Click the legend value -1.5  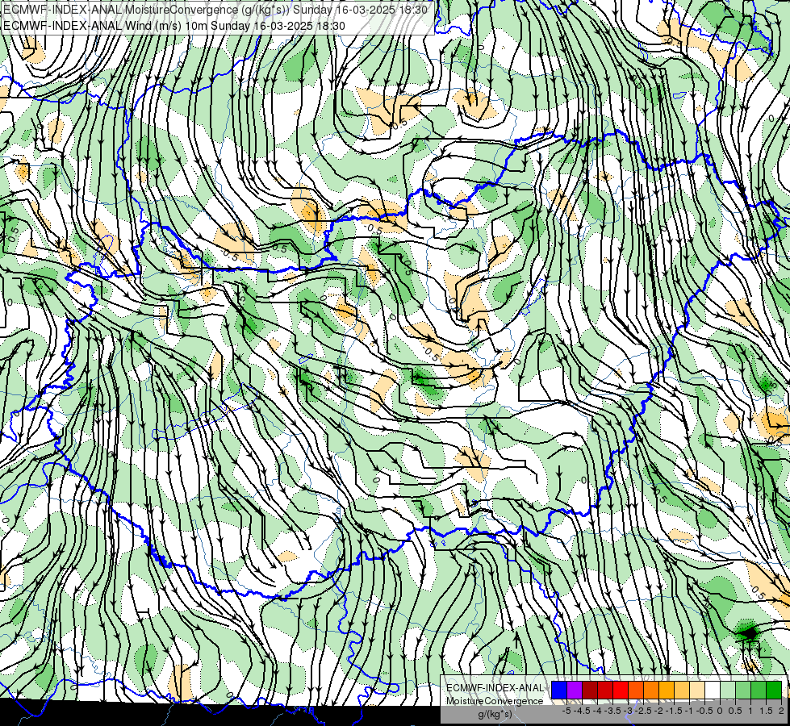pyautogui.click(x=674, y=711)
